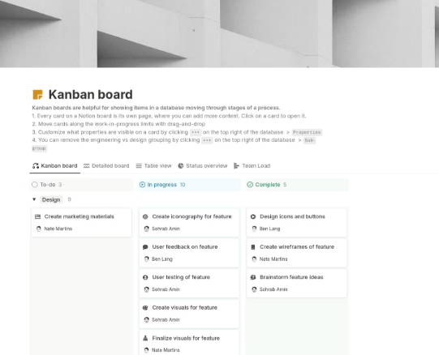Click the Create wireframes of feature icon
Viewport: 439px width, 355px height.
(253, 246)
